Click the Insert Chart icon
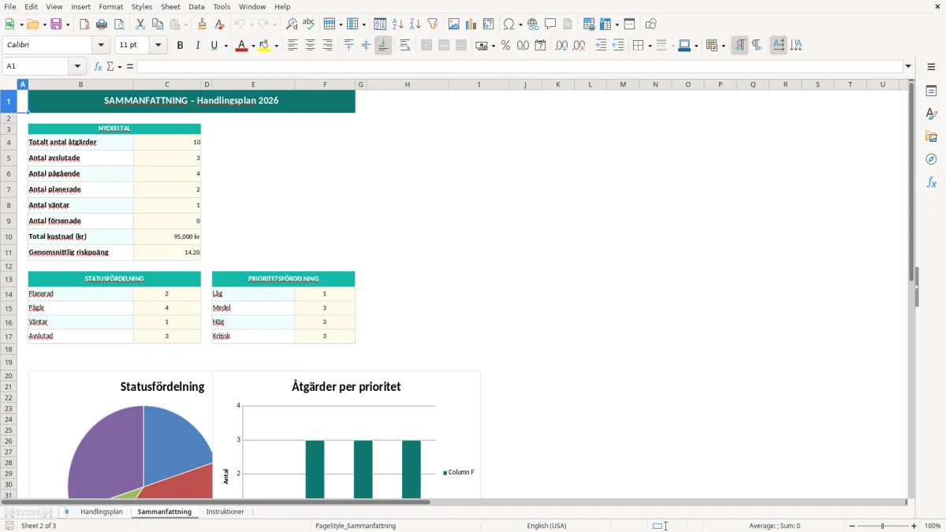The image size is (946, 532). click(471, 24)
